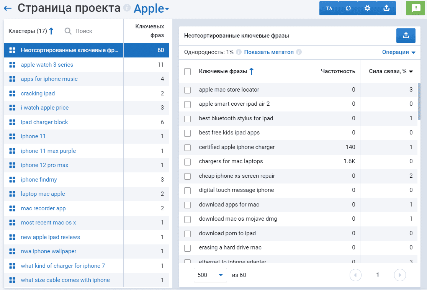Open apple watch 3 series cluster

click(x=47, y=65)
